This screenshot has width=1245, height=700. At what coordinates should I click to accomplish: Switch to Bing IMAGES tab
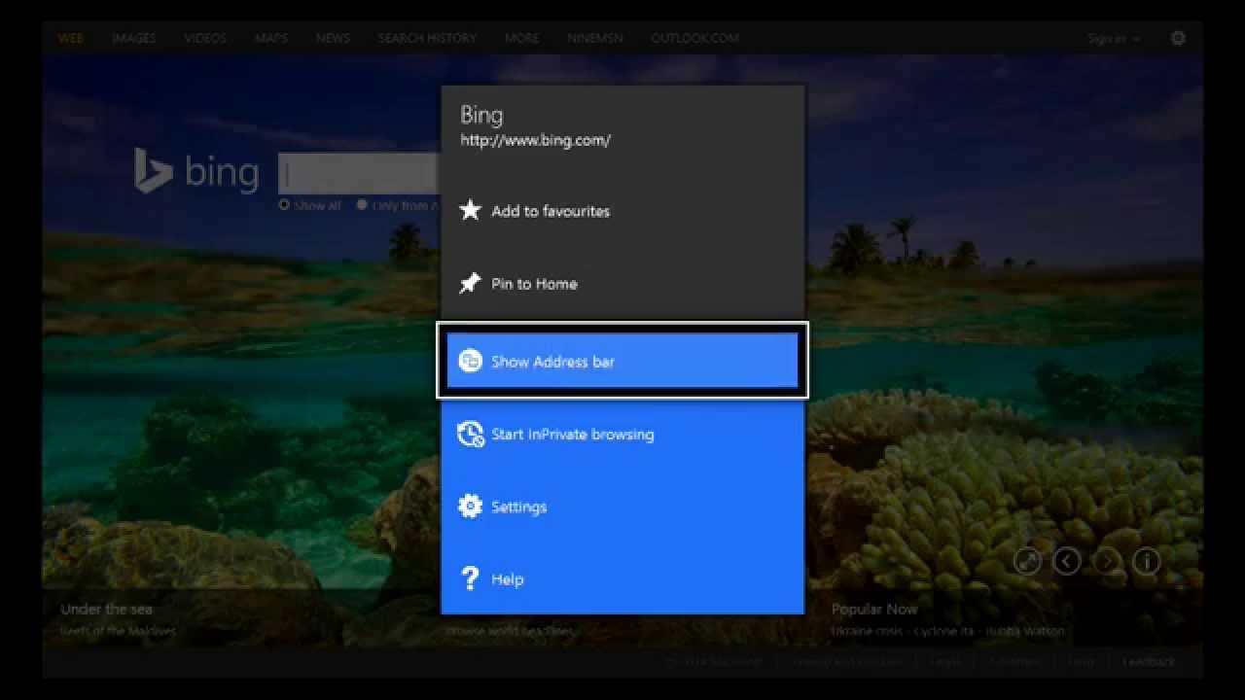(134, 39)
